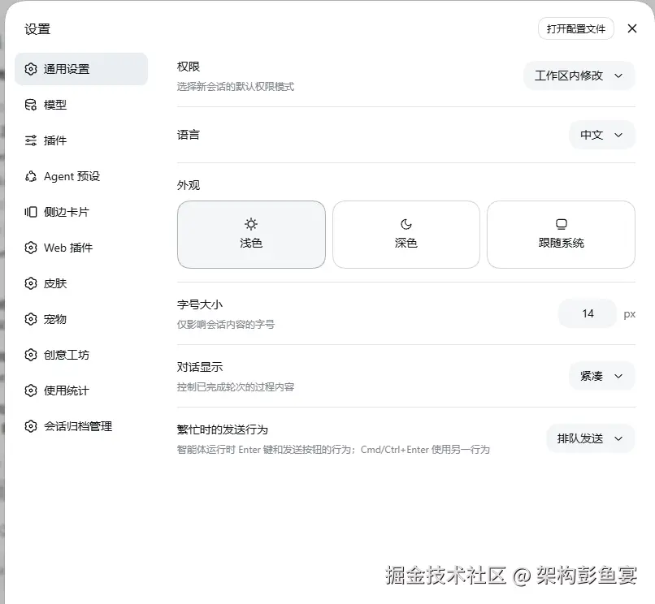Click the 选择新会话的默认权限模式 description text
655x604 pixels.
click(x=236, y=86)
